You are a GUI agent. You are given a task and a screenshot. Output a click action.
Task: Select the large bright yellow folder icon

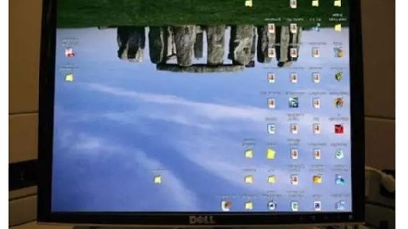(271, 154)
